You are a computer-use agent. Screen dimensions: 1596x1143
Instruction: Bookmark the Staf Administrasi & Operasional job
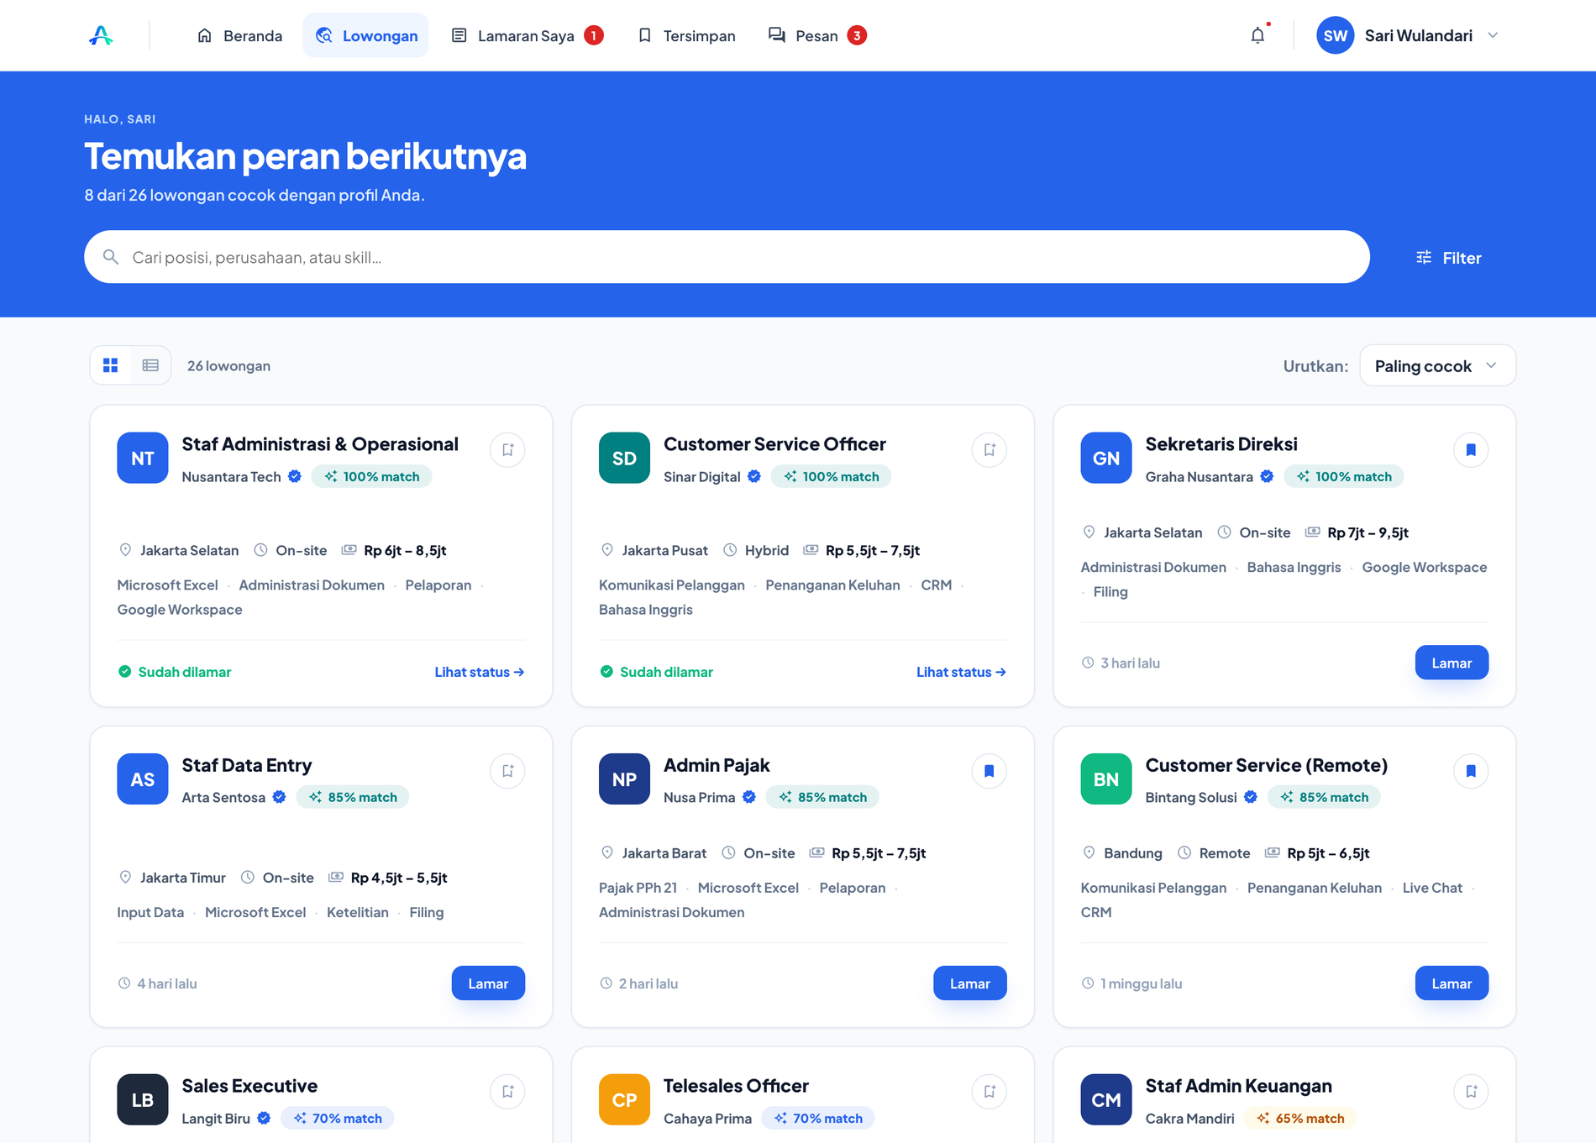coord(507,450)
